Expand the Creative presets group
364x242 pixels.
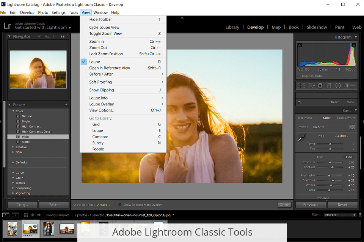13,147
